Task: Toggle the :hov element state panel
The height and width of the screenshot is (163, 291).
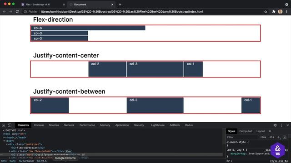Action: (263, 137)
